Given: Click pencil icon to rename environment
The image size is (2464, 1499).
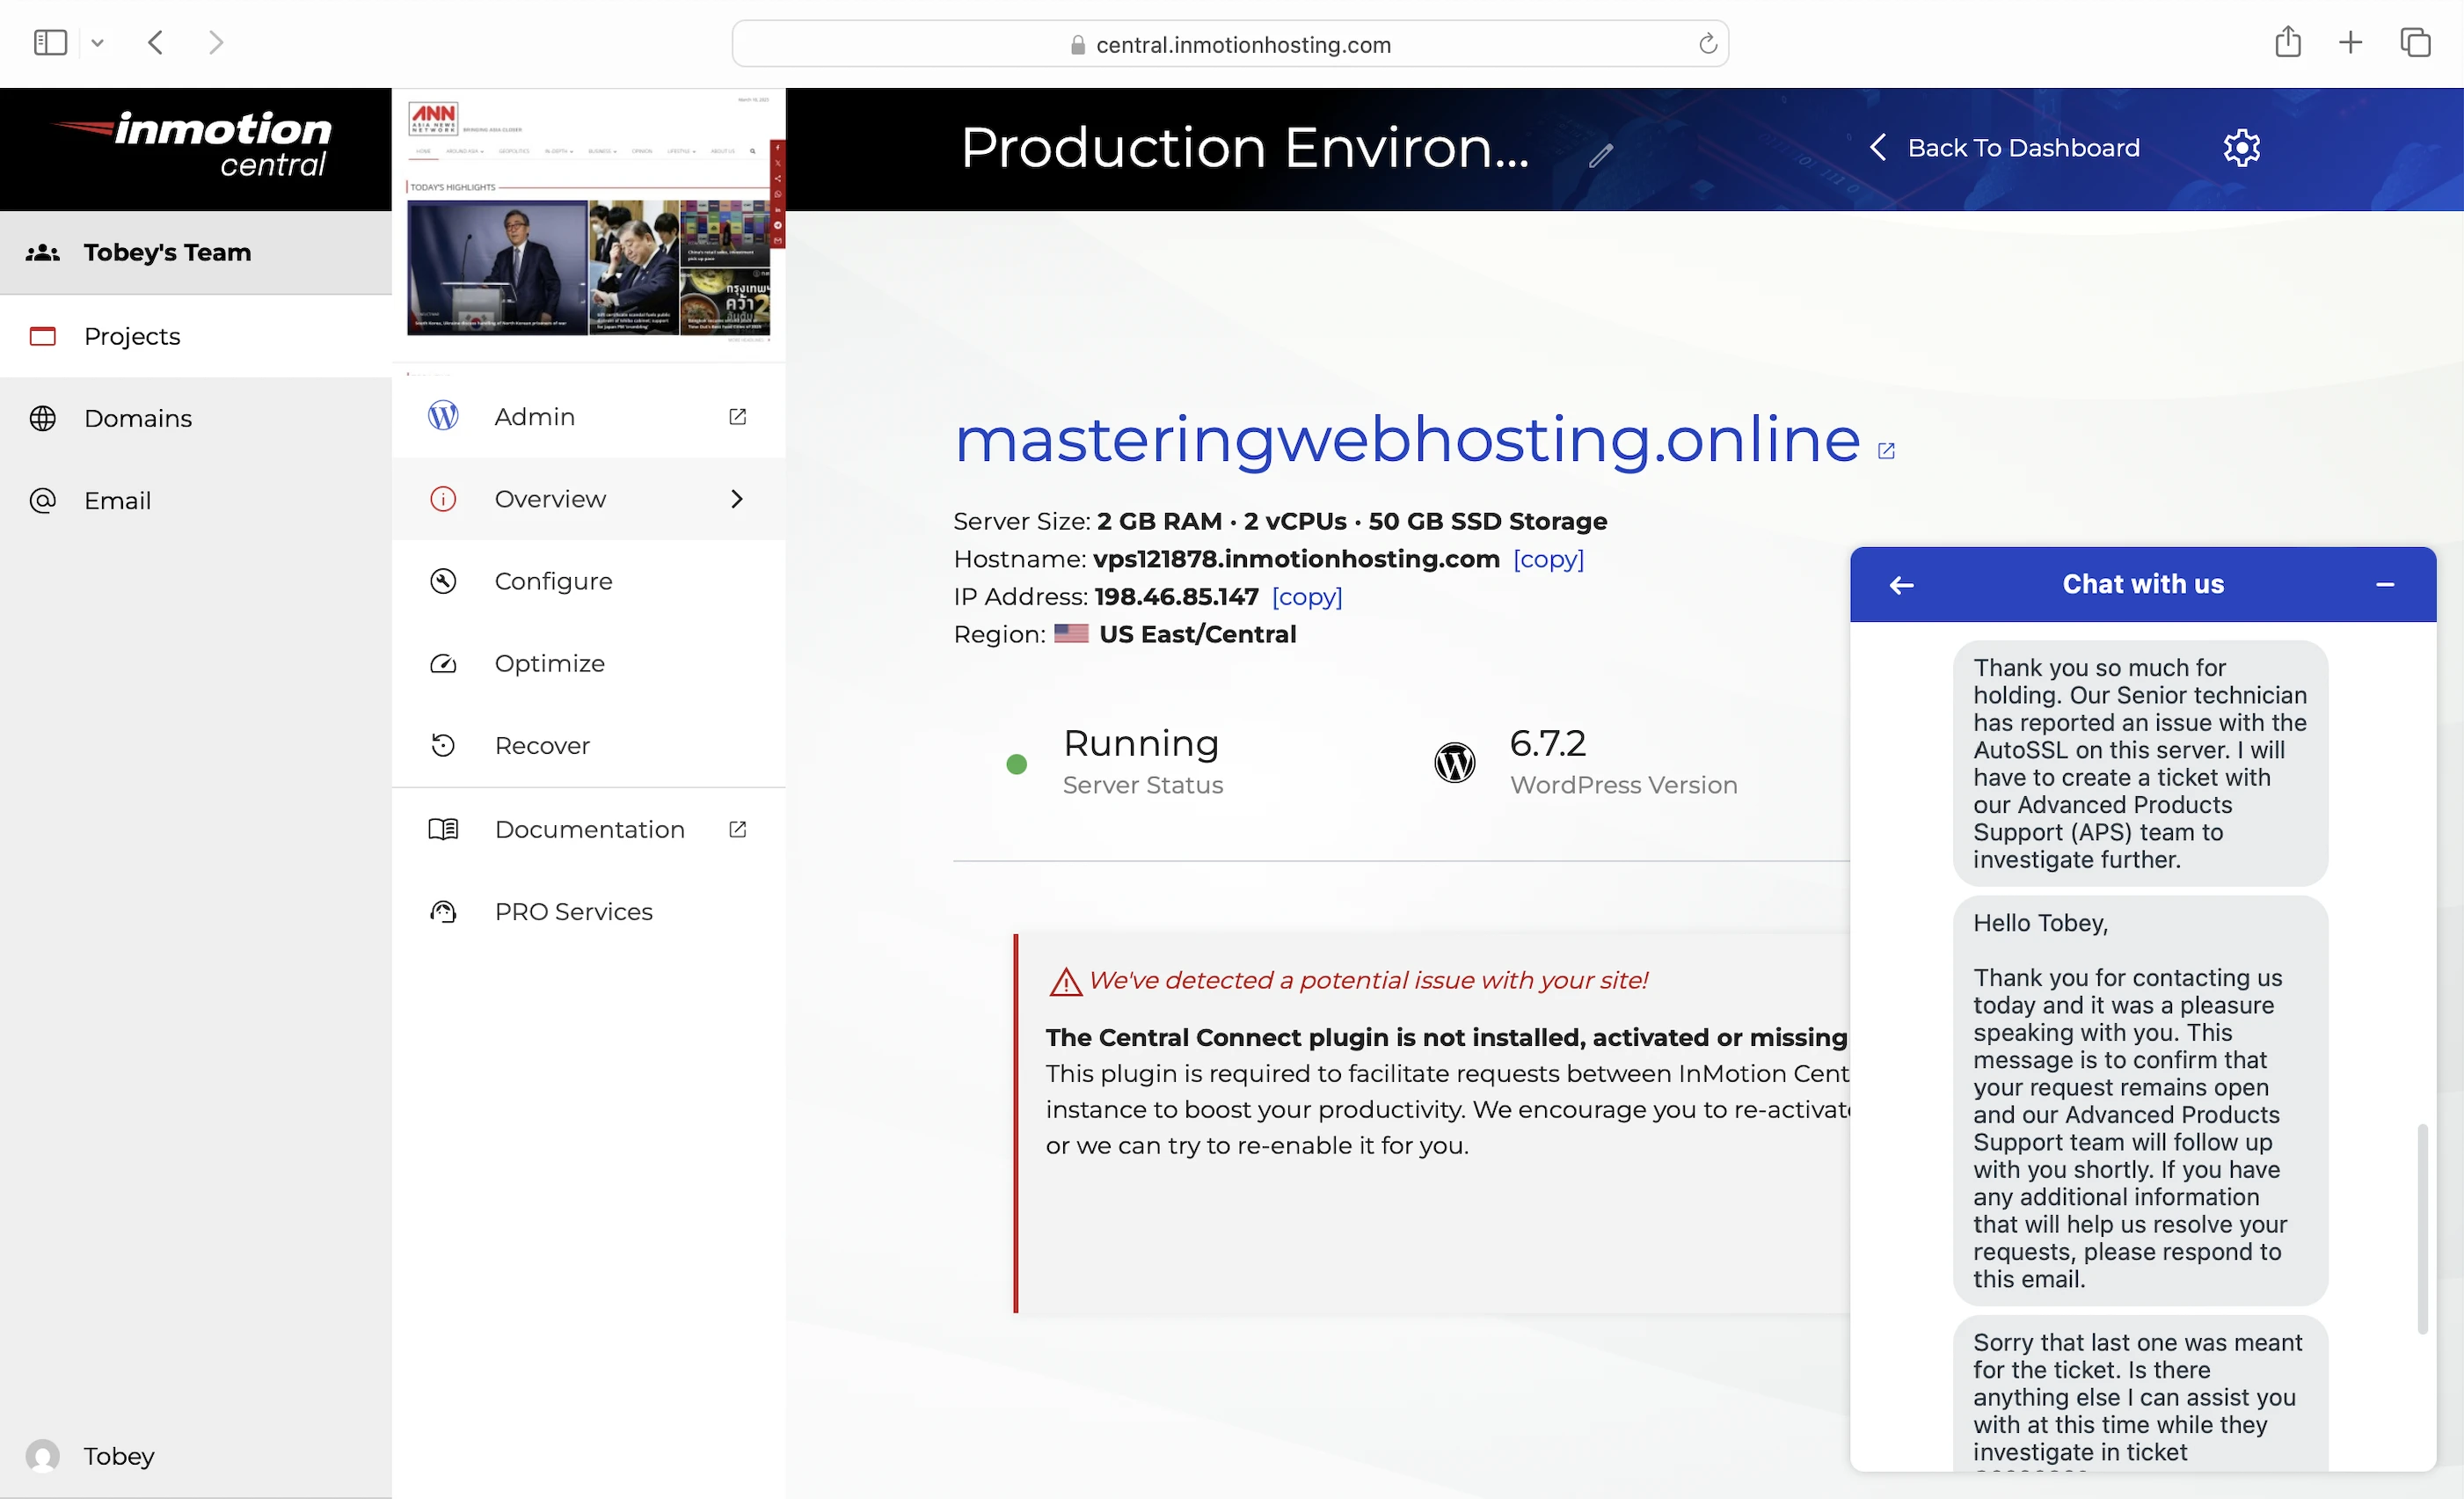Looking at the screenshot, I should click(1600, 155).
